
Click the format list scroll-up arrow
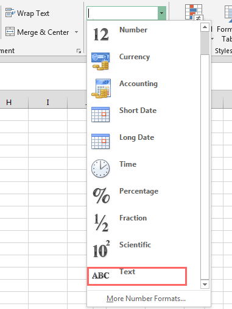205,27
